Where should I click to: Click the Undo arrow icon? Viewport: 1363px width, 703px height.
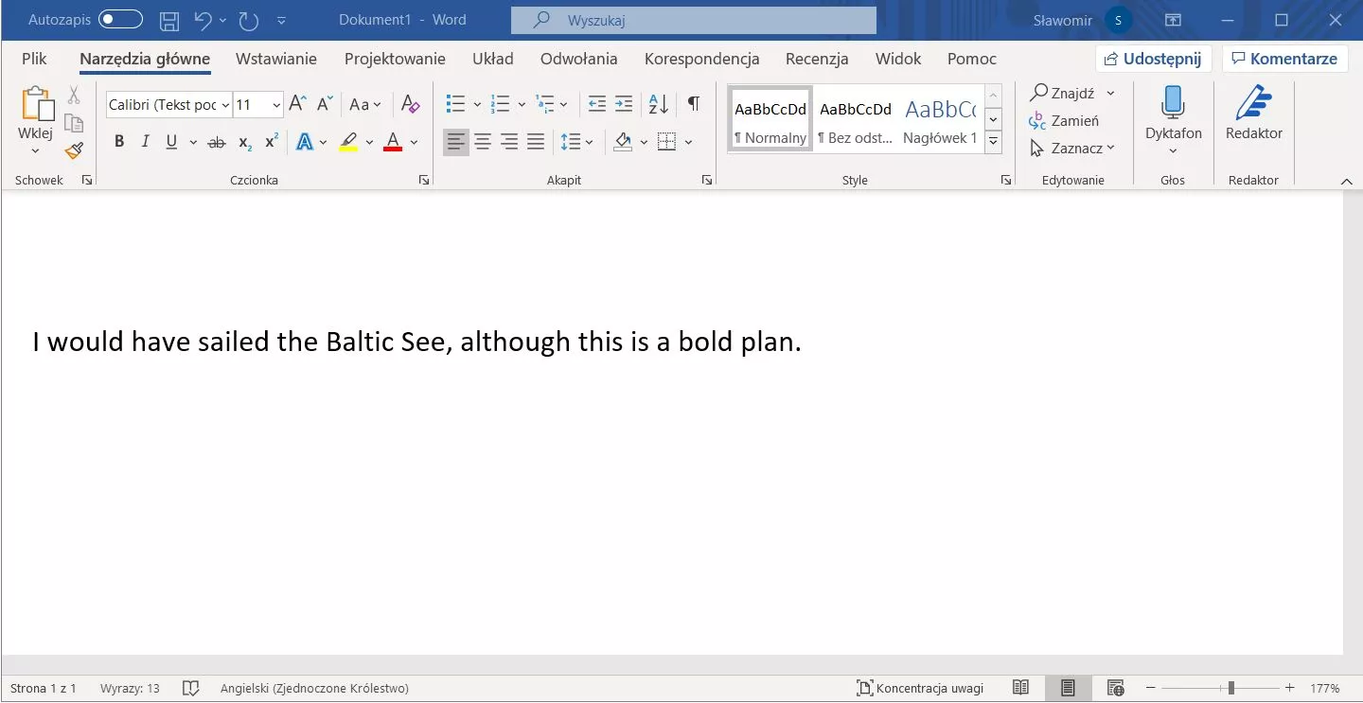tap(203, 20)
